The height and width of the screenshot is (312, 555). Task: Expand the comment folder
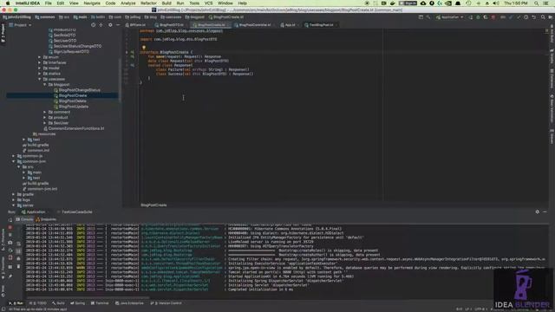coord(45,112)
